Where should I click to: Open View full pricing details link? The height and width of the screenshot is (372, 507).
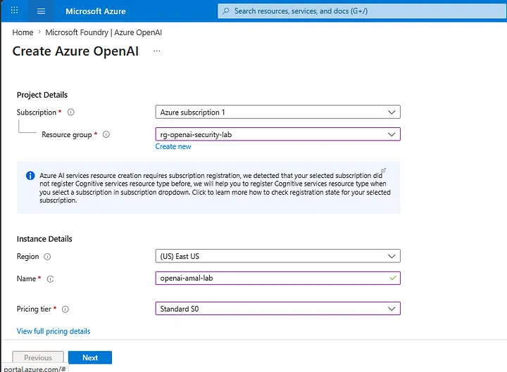point(54,331)
